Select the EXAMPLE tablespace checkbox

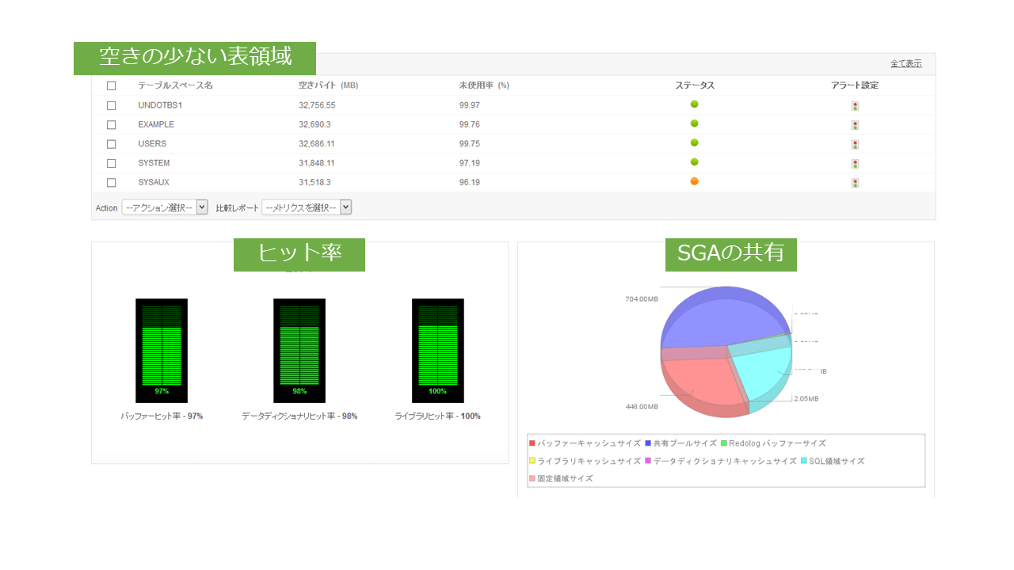click(x=112, y=125)
